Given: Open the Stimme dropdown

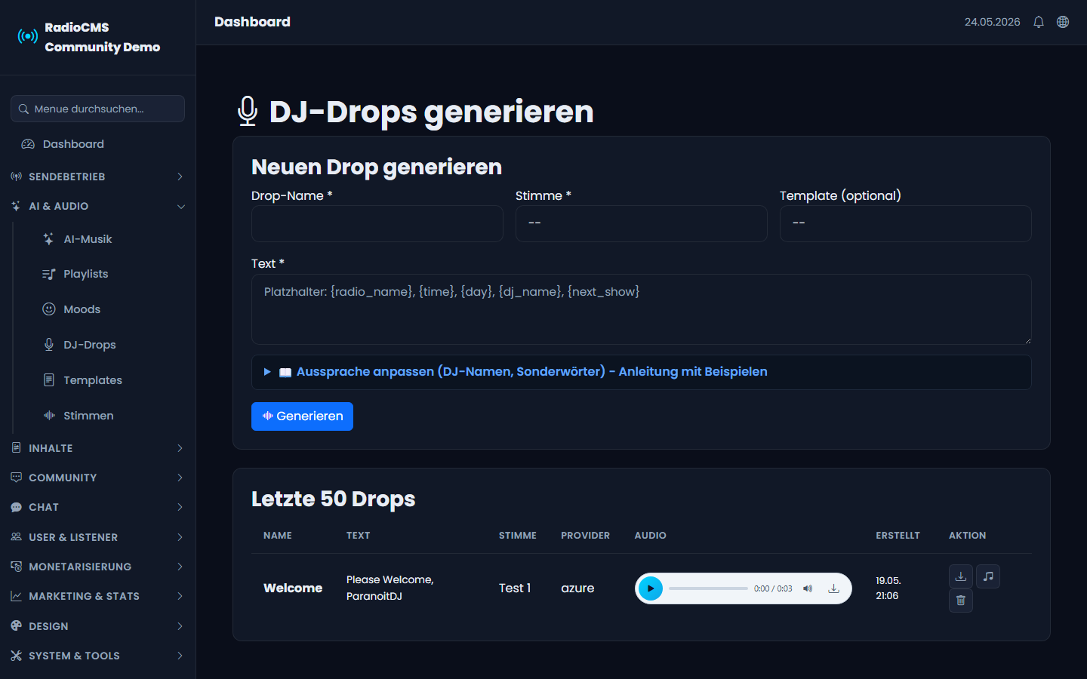Looking at the screenshot, I should pos(642,223).
